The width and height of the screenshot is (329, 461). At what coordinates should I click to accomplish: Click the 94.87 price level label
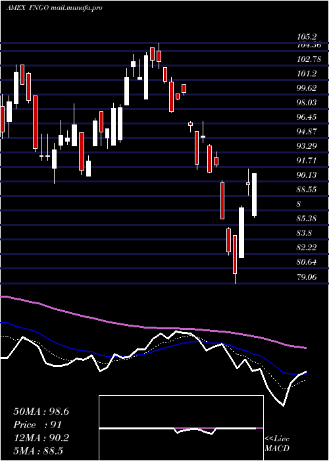tap(307, 132)
